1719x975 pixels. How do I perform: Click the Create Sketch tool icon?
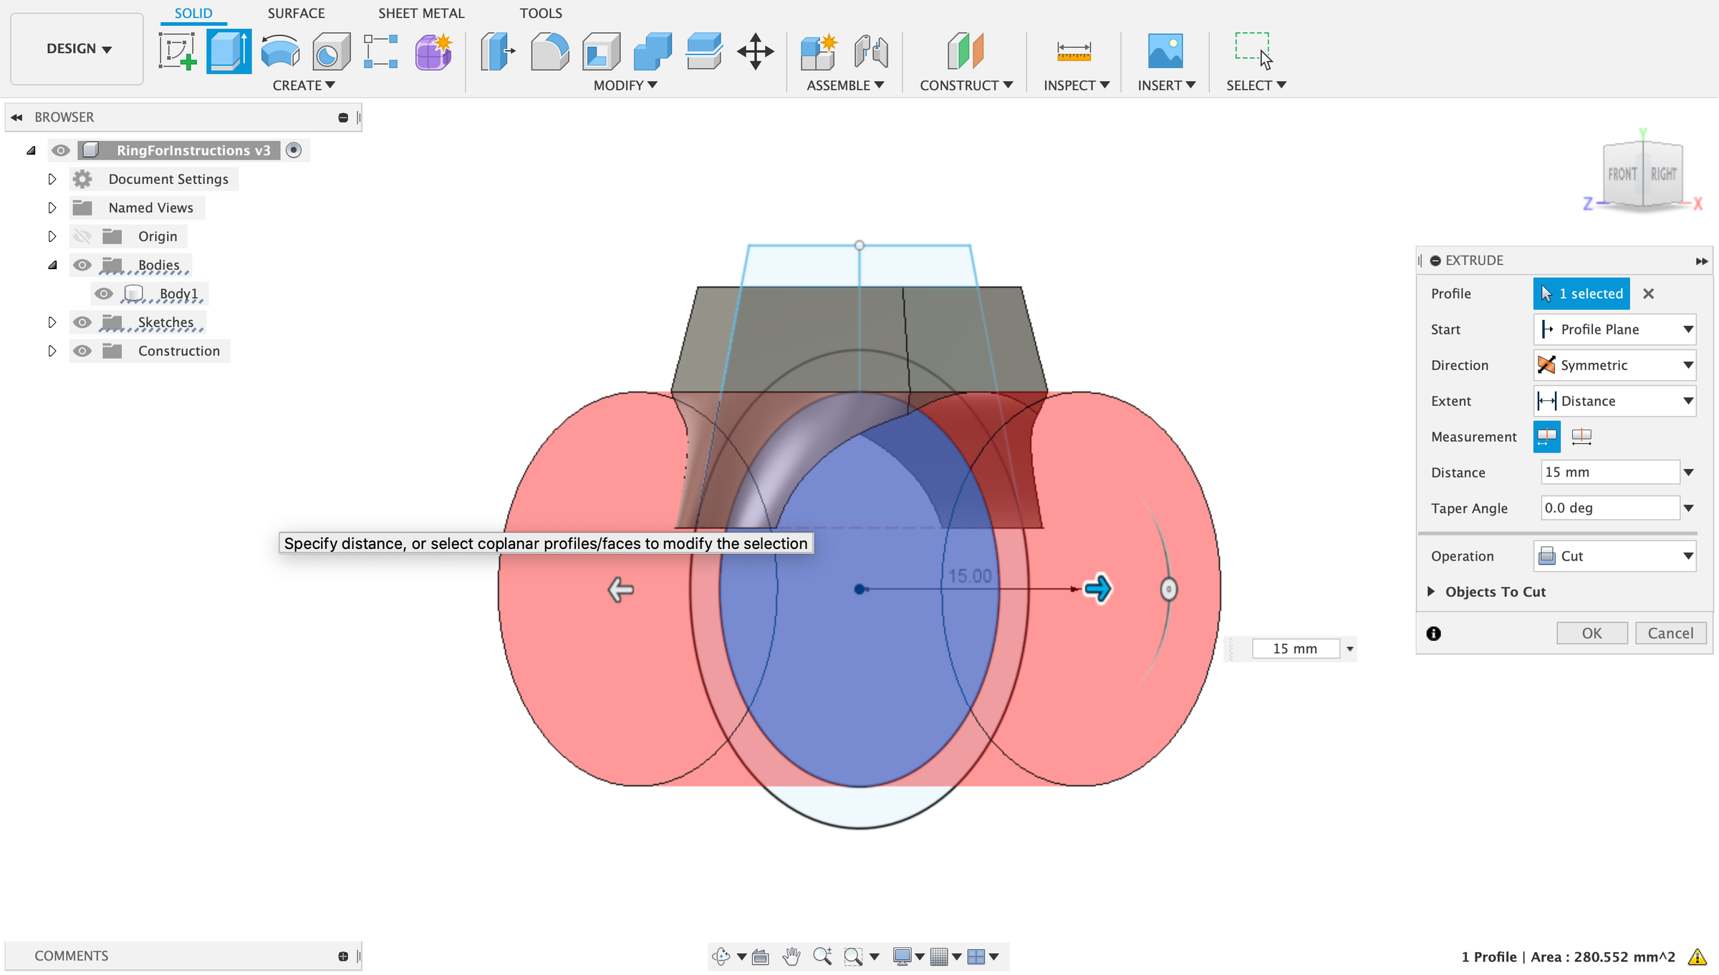(177, 52)
